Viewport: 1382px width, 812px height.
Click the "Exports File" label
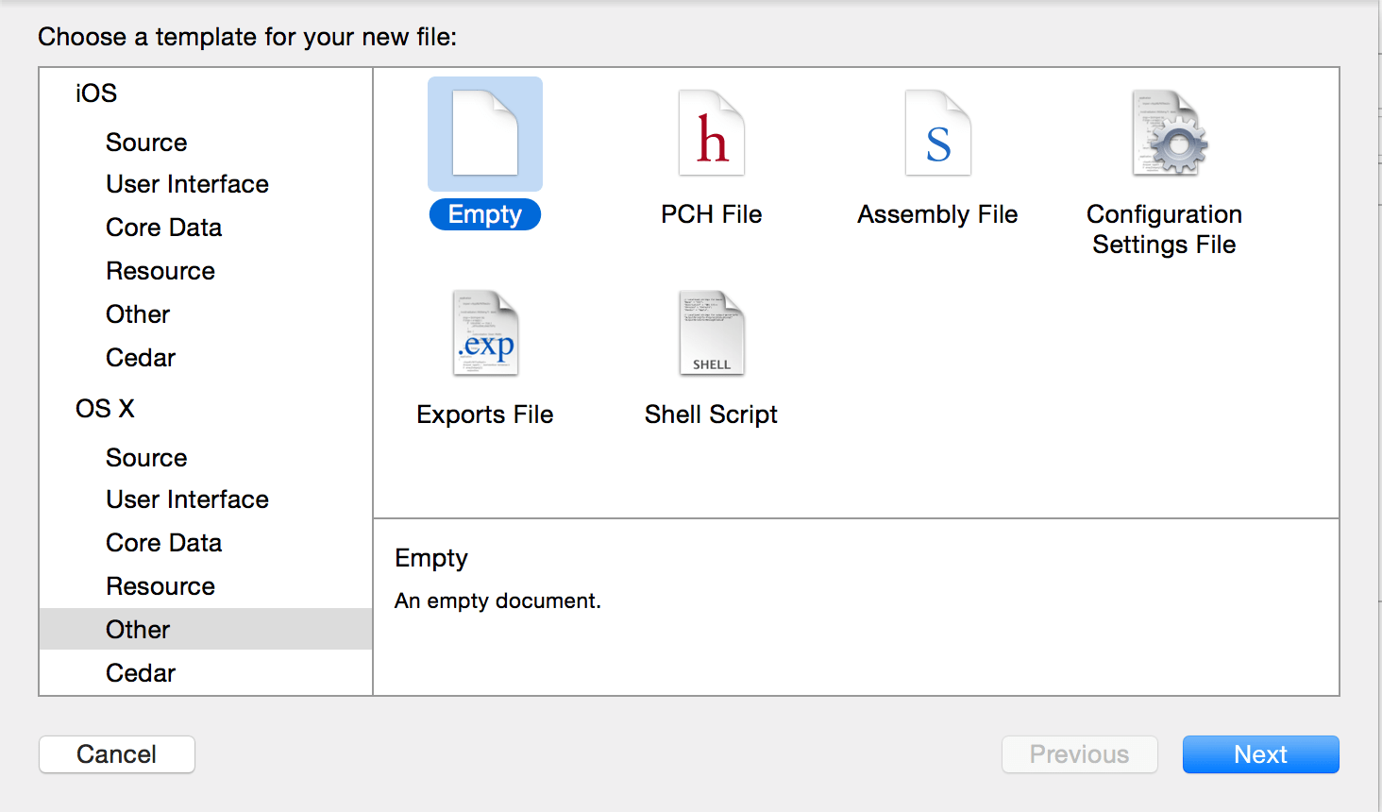point(485,414)
